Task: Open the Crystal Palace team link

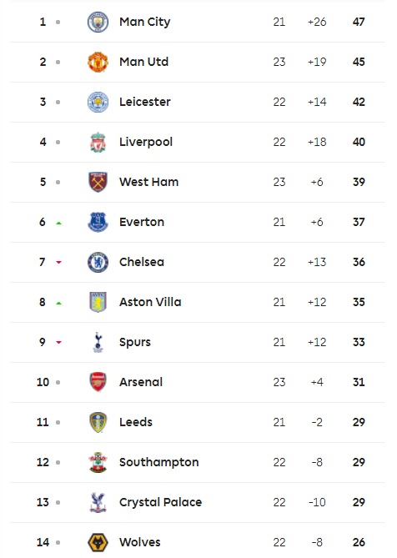Action: pos(160,502)
